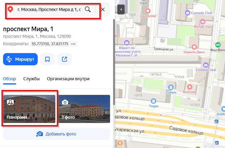Click the search magnifier icon
225x148 pixels.
pyautogui.click(x=88, y=9)
